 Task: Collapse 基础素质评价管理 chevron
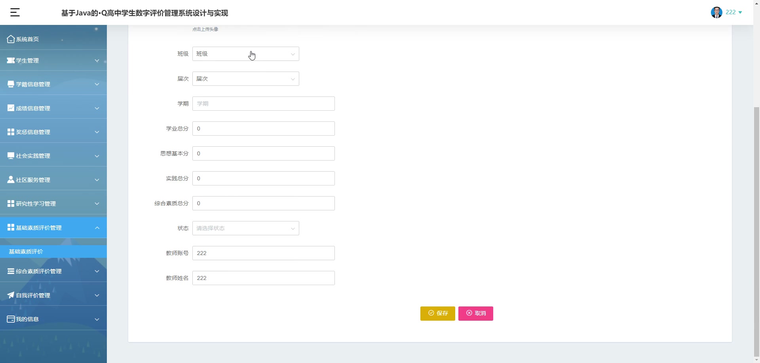pos(97,228)
